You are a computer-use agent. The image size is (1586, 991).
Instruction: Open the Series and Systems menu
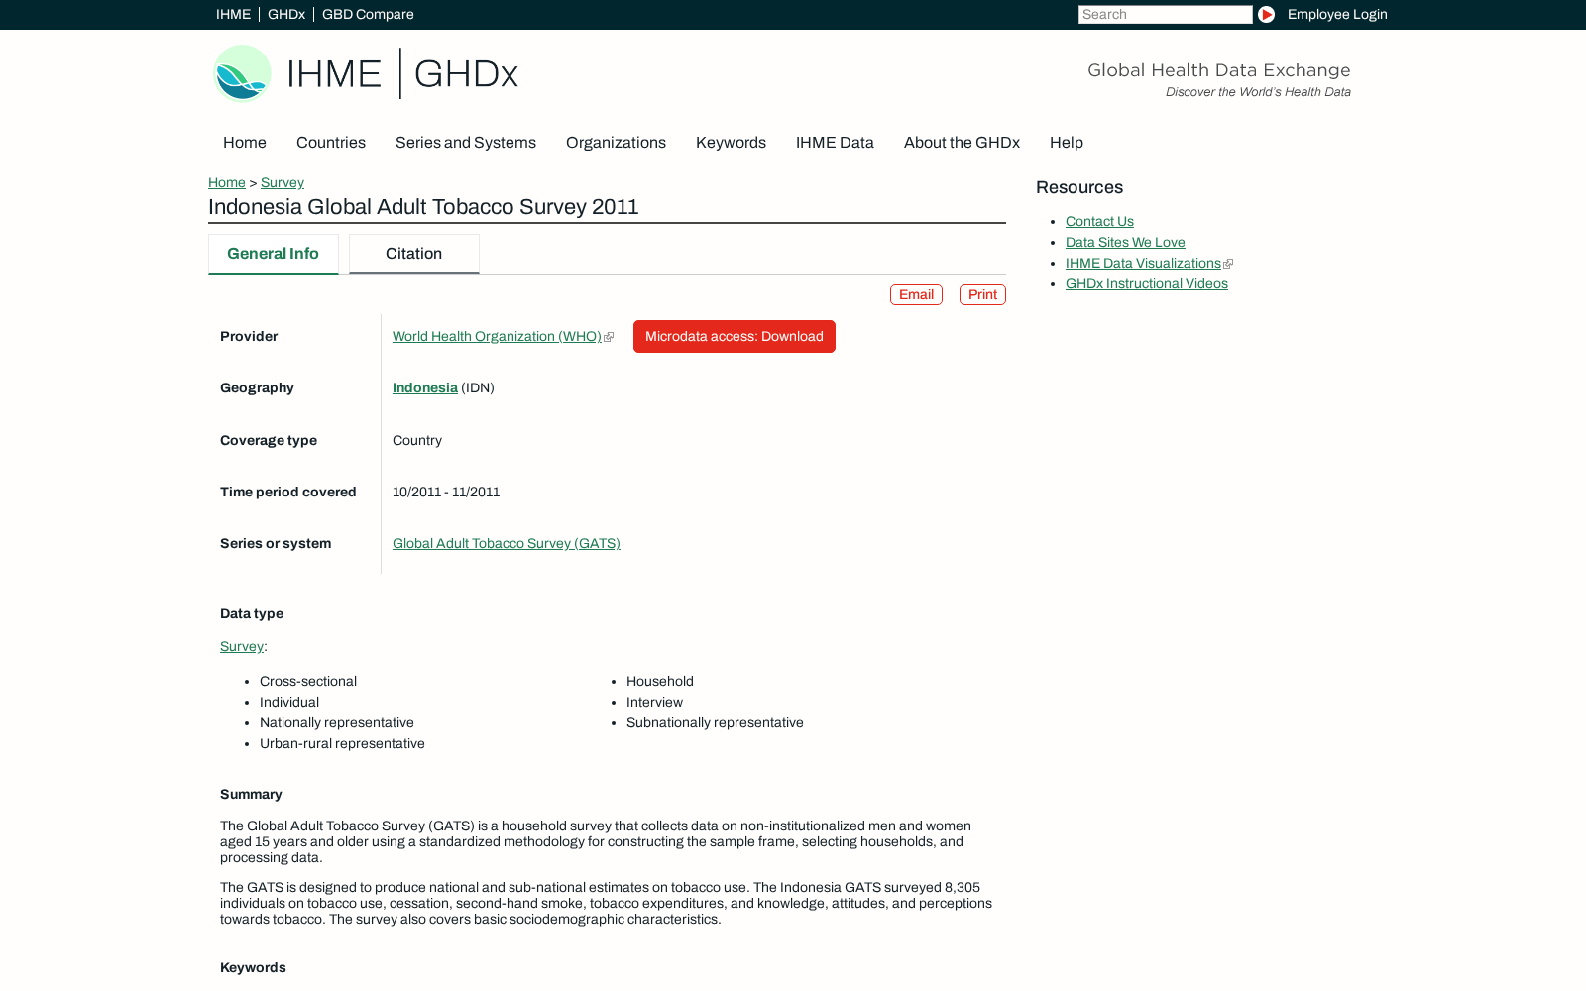[x=466, y=143]
